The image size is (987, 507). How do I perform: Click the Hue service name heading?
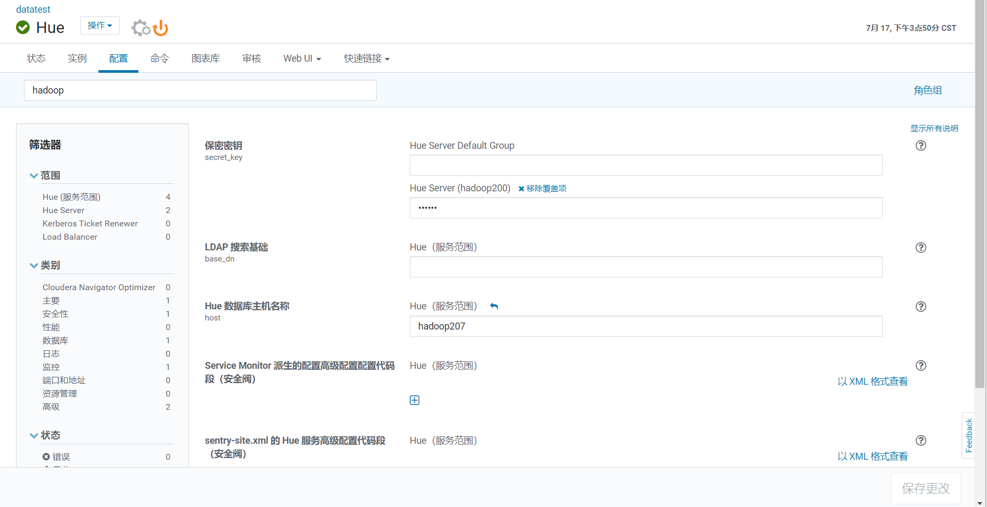click(x=50, y=28)
